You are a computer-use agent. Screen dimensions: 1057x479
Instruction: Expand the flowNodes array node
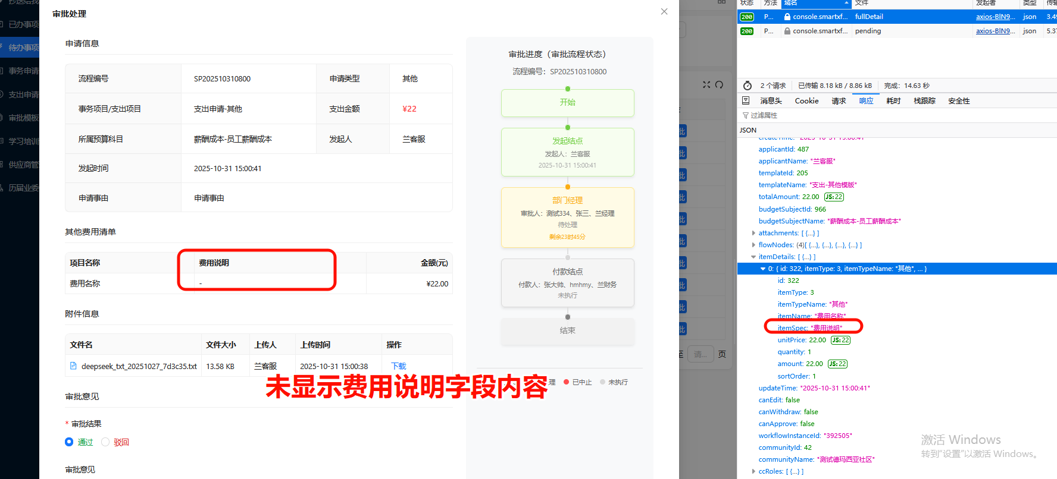click(753, 245)
